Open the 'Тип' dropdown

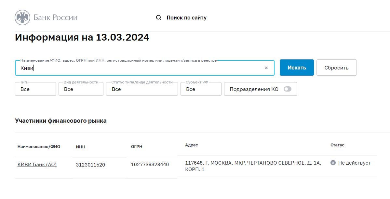[x=35, y=89]
